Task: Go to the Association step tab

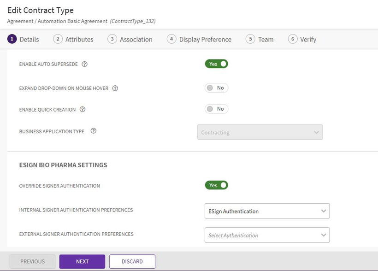Action: [136, 40]
